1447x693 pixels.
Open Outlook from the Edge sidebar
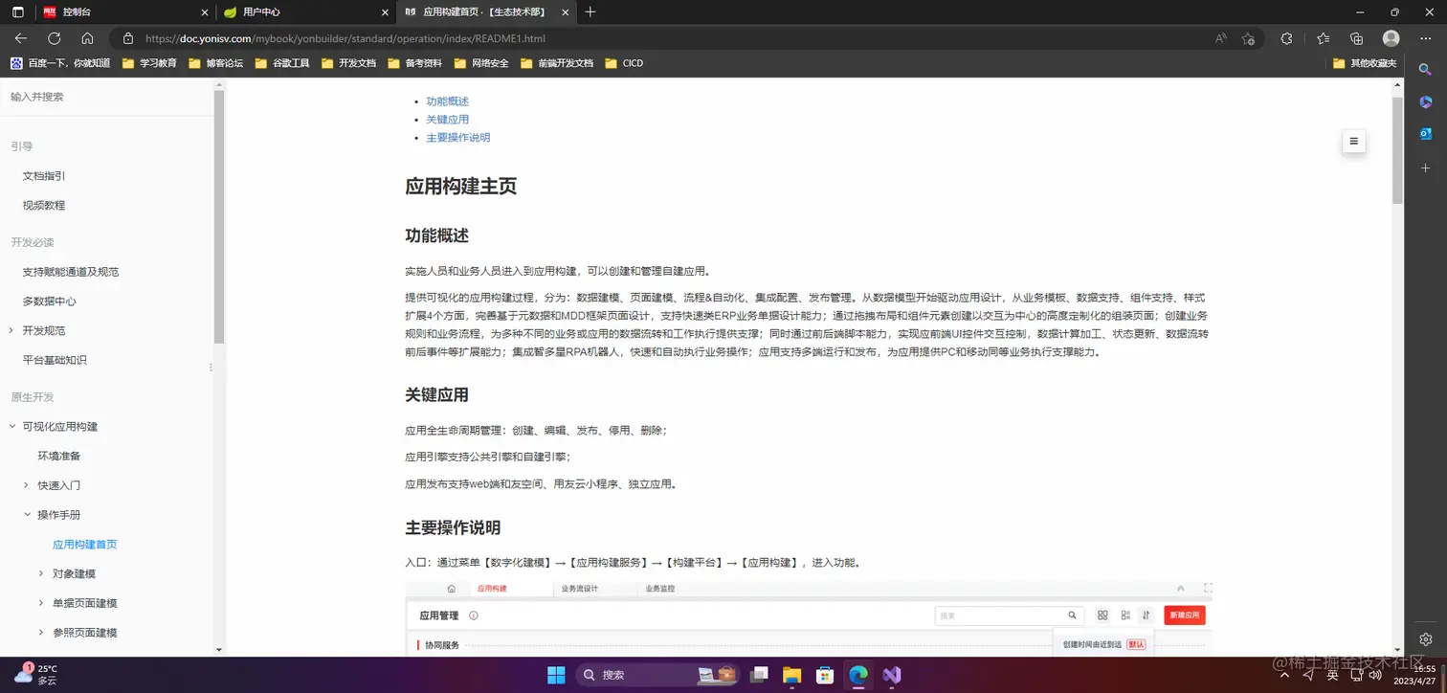tap(1426, 134)
